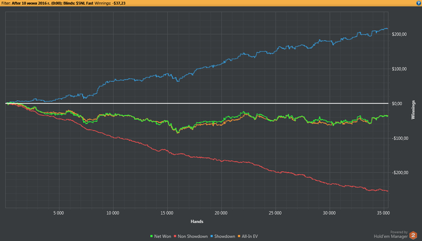Click the Powered by Hold'em Manager text

pyautogui.click(x=391, y=234)
